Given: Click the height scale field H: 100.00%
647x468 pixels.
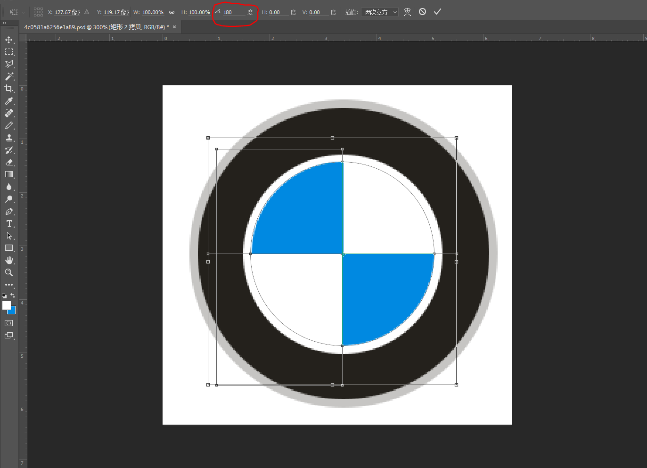Looking at the screenshot, I should coord(199,12).
